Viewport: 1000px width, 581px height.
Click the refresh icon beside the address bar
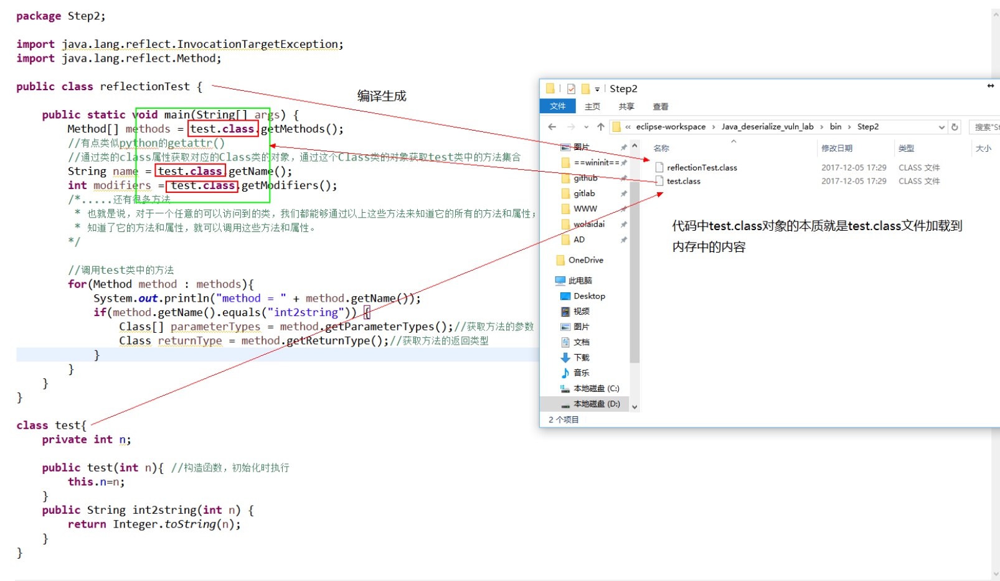[955, 126]
